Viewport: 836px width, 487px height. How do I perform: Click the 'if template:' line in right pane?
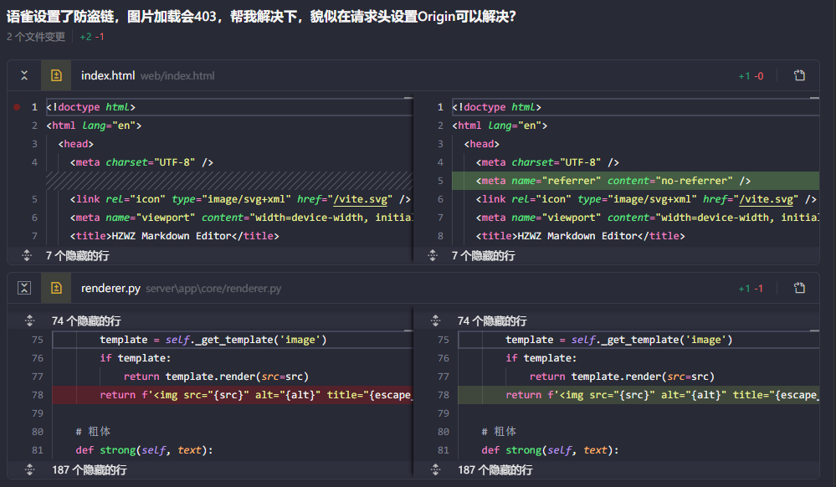click(541, 358)
